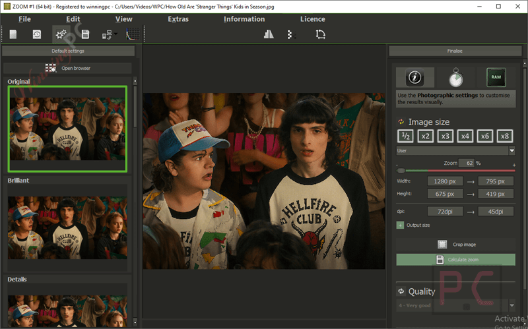The height and width of the screenshot is (329, 528).
Task: Click the Calculate zoom button
Action: pos(455,260)
